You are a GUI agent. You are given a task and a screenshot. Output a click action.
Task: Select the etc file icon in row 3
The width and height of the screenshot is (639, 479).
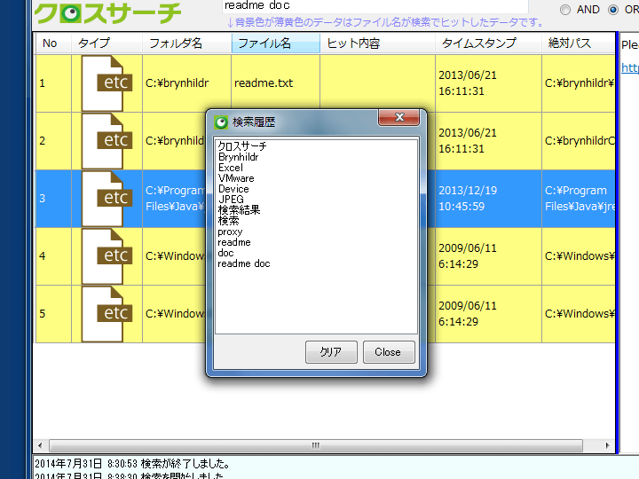click(x=107, y=198)
